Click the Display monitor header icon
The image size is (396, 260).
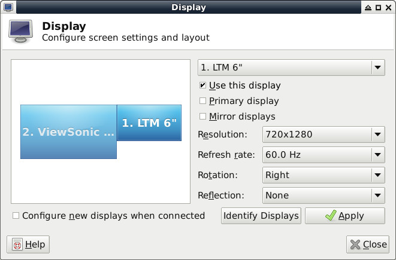click(x=22, y=31)
